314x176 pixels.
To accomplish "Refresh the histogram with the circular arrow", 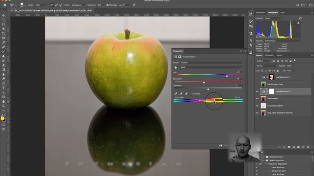I will [x=300, y=19].
